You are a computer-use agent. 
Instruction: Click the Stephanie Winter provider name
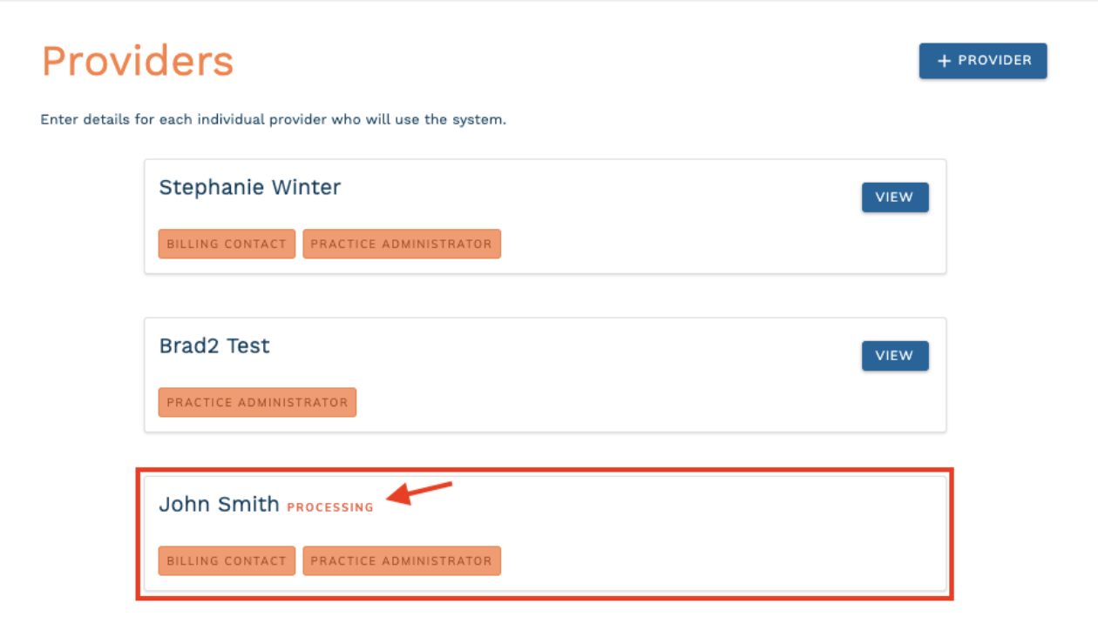(x=250, y=187)
